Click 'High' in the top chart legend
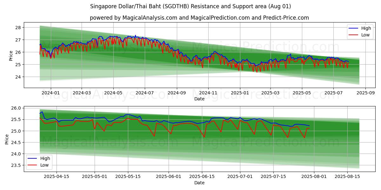The image size is (381, 190). click(x=366, y=28)
